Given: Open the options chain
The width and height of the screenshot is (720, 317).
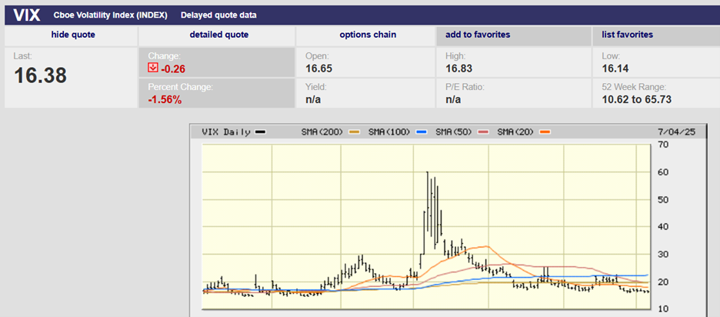Looking at the screenshot, I should [x=368, y=35].
